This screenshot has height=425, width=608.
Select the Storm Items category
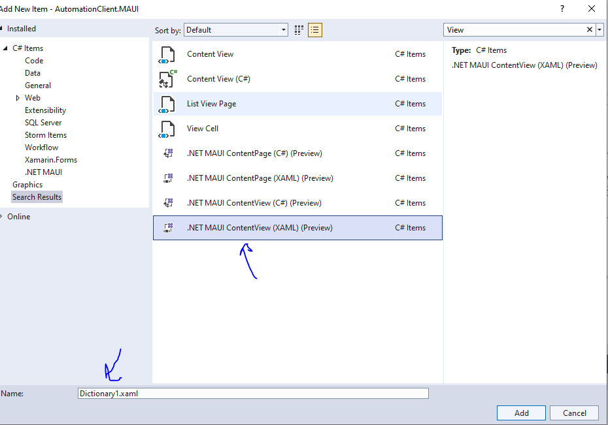pos(46,135)
